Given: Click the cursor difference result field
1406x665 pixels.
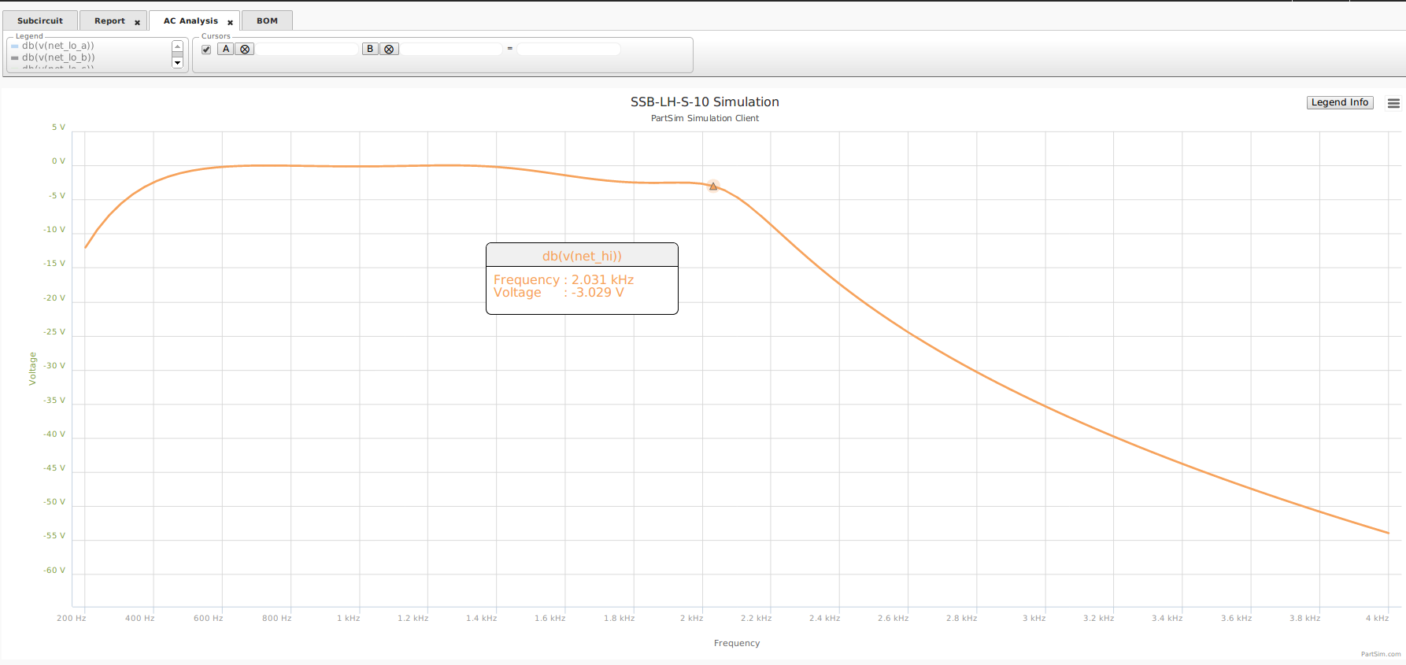Looking at the screenshot, I should pos(568,49).
